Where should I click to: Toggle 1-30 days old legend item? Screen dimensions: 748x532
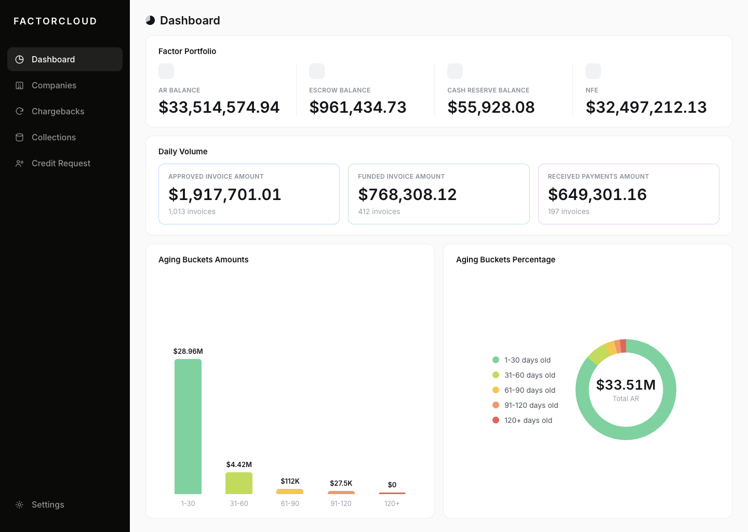522,360
